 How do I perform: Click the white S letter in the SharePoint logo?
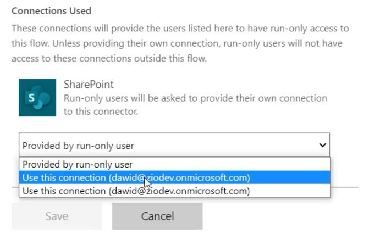(x=31, y=97)
